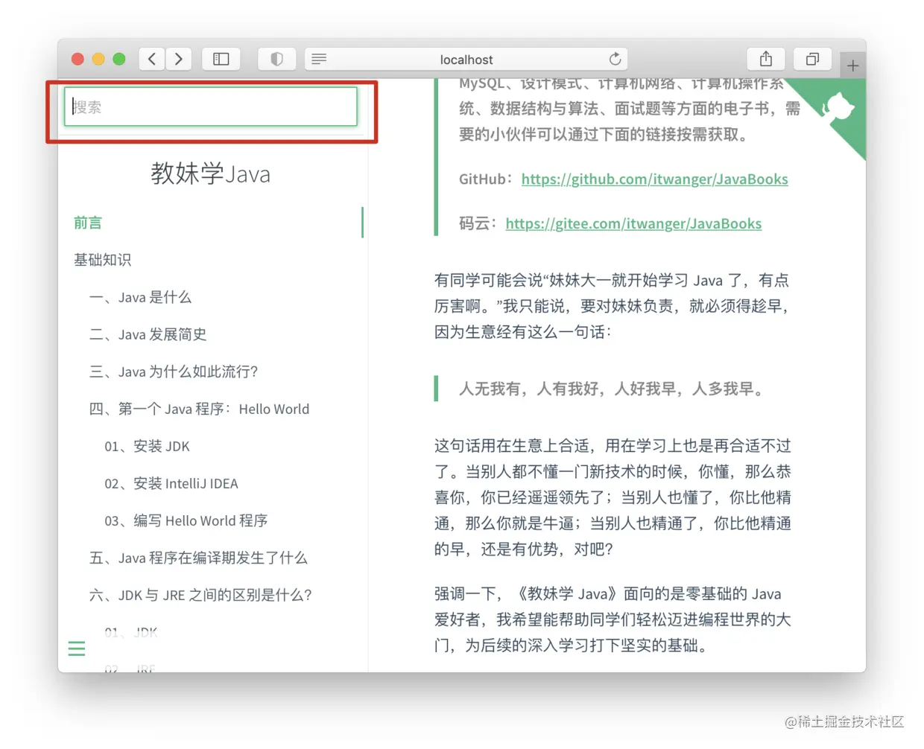
Task: Follow the gitee.com/itwanger/JavaBooks link
Action: [x=633, y=223]
